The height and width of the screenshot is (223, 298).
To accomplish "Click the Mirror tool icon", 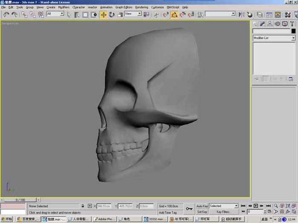I will coord(241,14).
